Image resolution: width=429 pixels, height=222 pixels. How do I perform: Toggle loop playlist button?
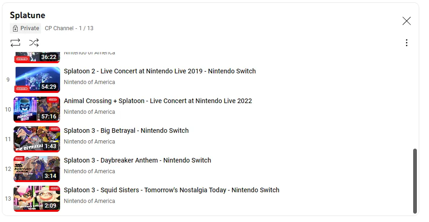click(x=15, y=43)
